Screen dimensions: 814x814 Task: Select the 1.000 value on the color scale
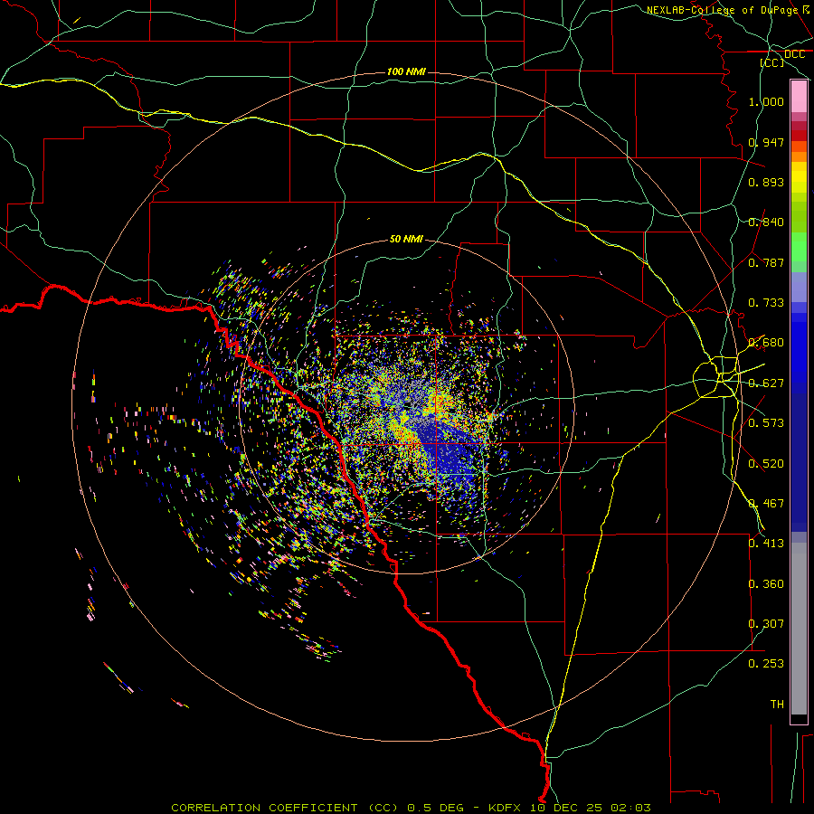[x=766, y=101]
